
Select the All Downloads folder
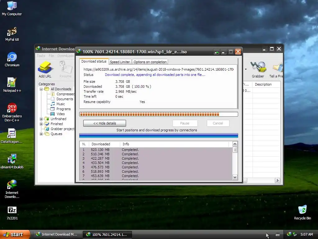pos(58,89)
